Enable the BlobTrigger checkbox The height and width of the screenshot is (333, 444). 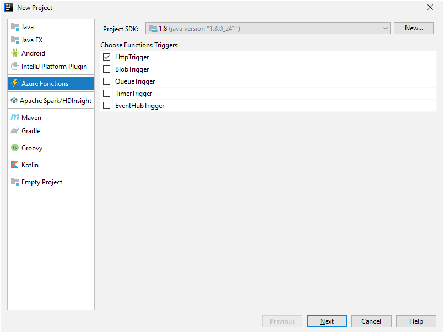pyautogui.click(x=107, y=69)
